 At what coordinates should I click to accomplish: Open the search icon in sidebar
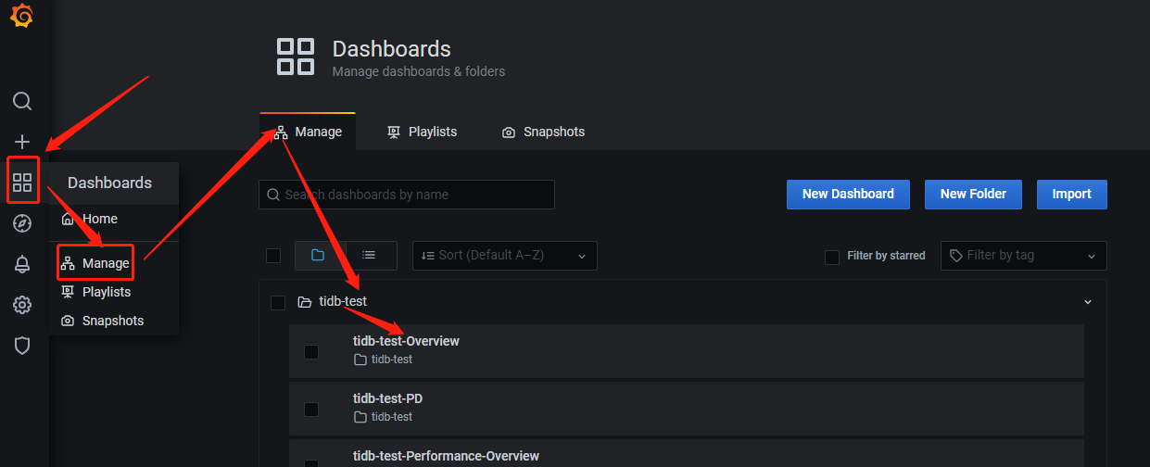tap(22, 101)
